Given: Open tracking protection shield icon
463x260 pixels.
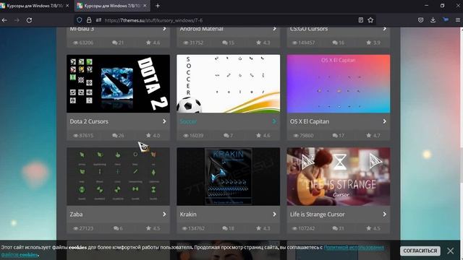Looking at the screenshot, I should coord(80,20).
